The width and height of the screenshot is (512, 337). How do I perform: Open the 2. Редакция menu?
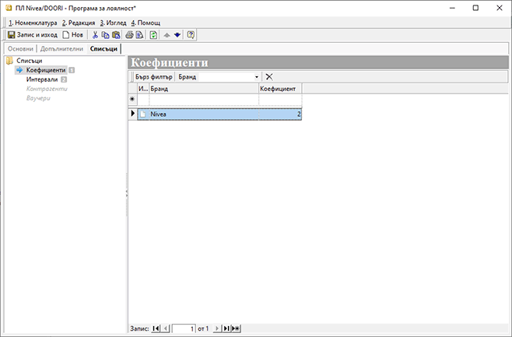click(79, 23)
